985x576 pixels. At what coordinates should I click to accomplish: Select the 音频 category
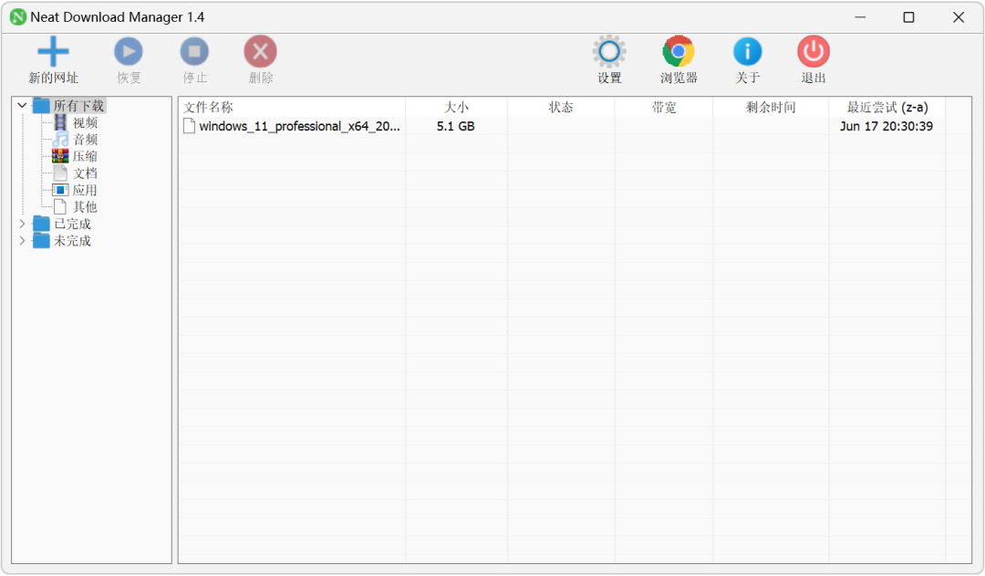click(x=85, y=140)
